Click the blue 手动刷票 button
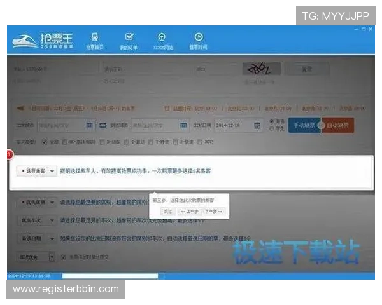This screenshot has width=382, height=305. [304, 125]
